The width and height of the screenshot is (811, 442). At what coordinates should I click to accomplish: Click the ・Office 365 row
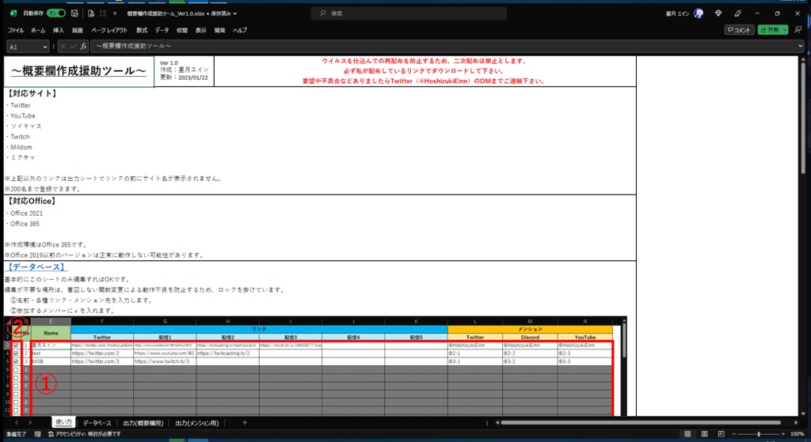[22, 224]
